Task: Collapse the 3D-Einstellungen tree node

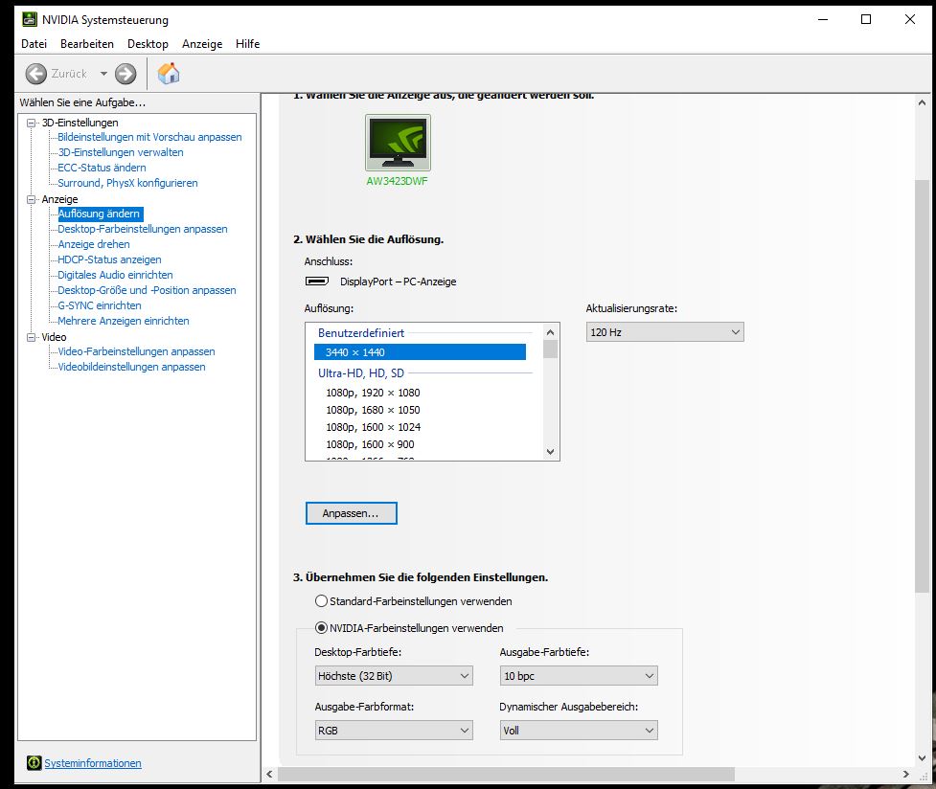Action: point(31,123)
